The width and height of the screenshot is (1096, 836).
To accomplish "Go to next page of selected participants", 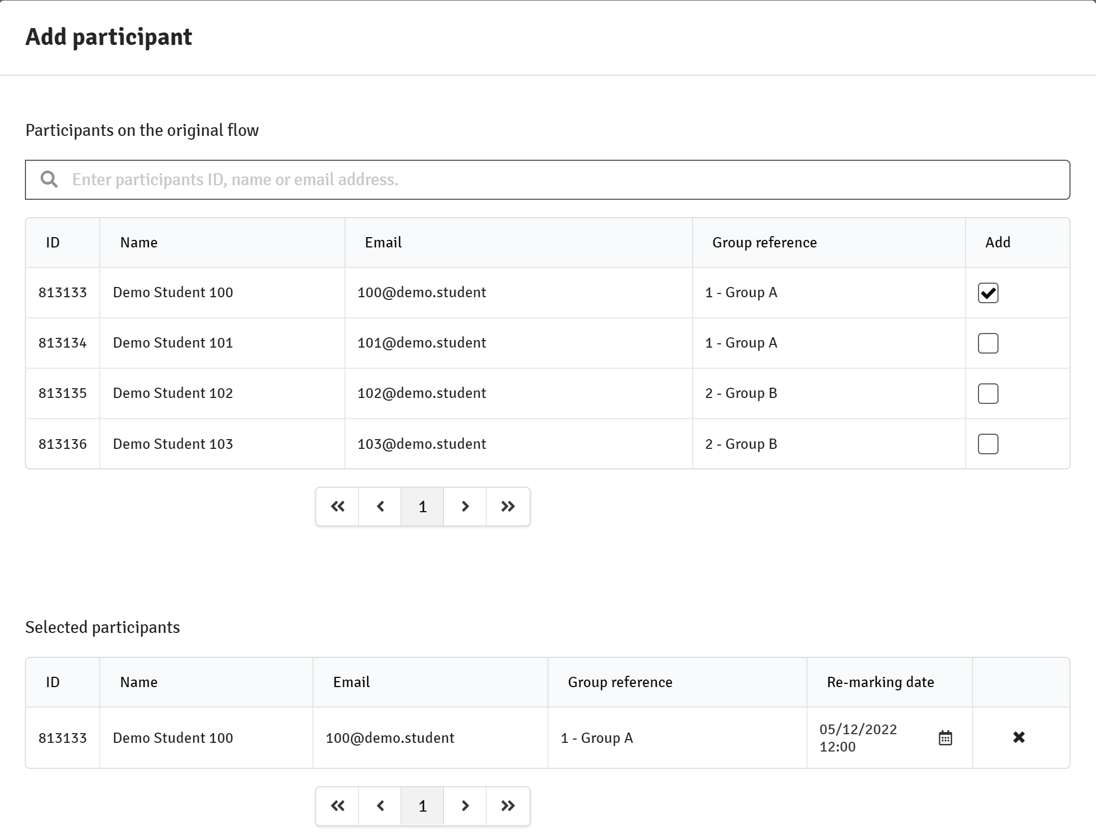I will click(x=465, y=806).
